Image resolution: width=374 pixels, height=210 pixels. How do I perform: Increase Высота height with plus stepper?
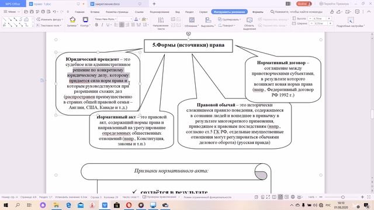pyautogui.click(x=329, y=18)
